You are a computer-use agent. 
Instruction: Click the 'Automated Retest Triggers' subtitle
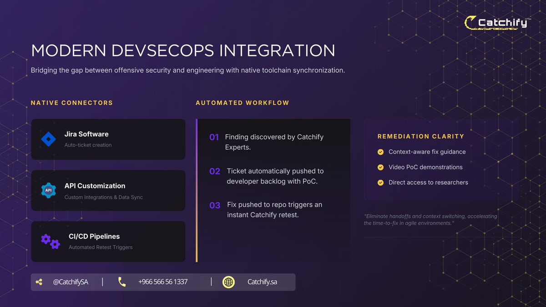(x=101, y=247)
